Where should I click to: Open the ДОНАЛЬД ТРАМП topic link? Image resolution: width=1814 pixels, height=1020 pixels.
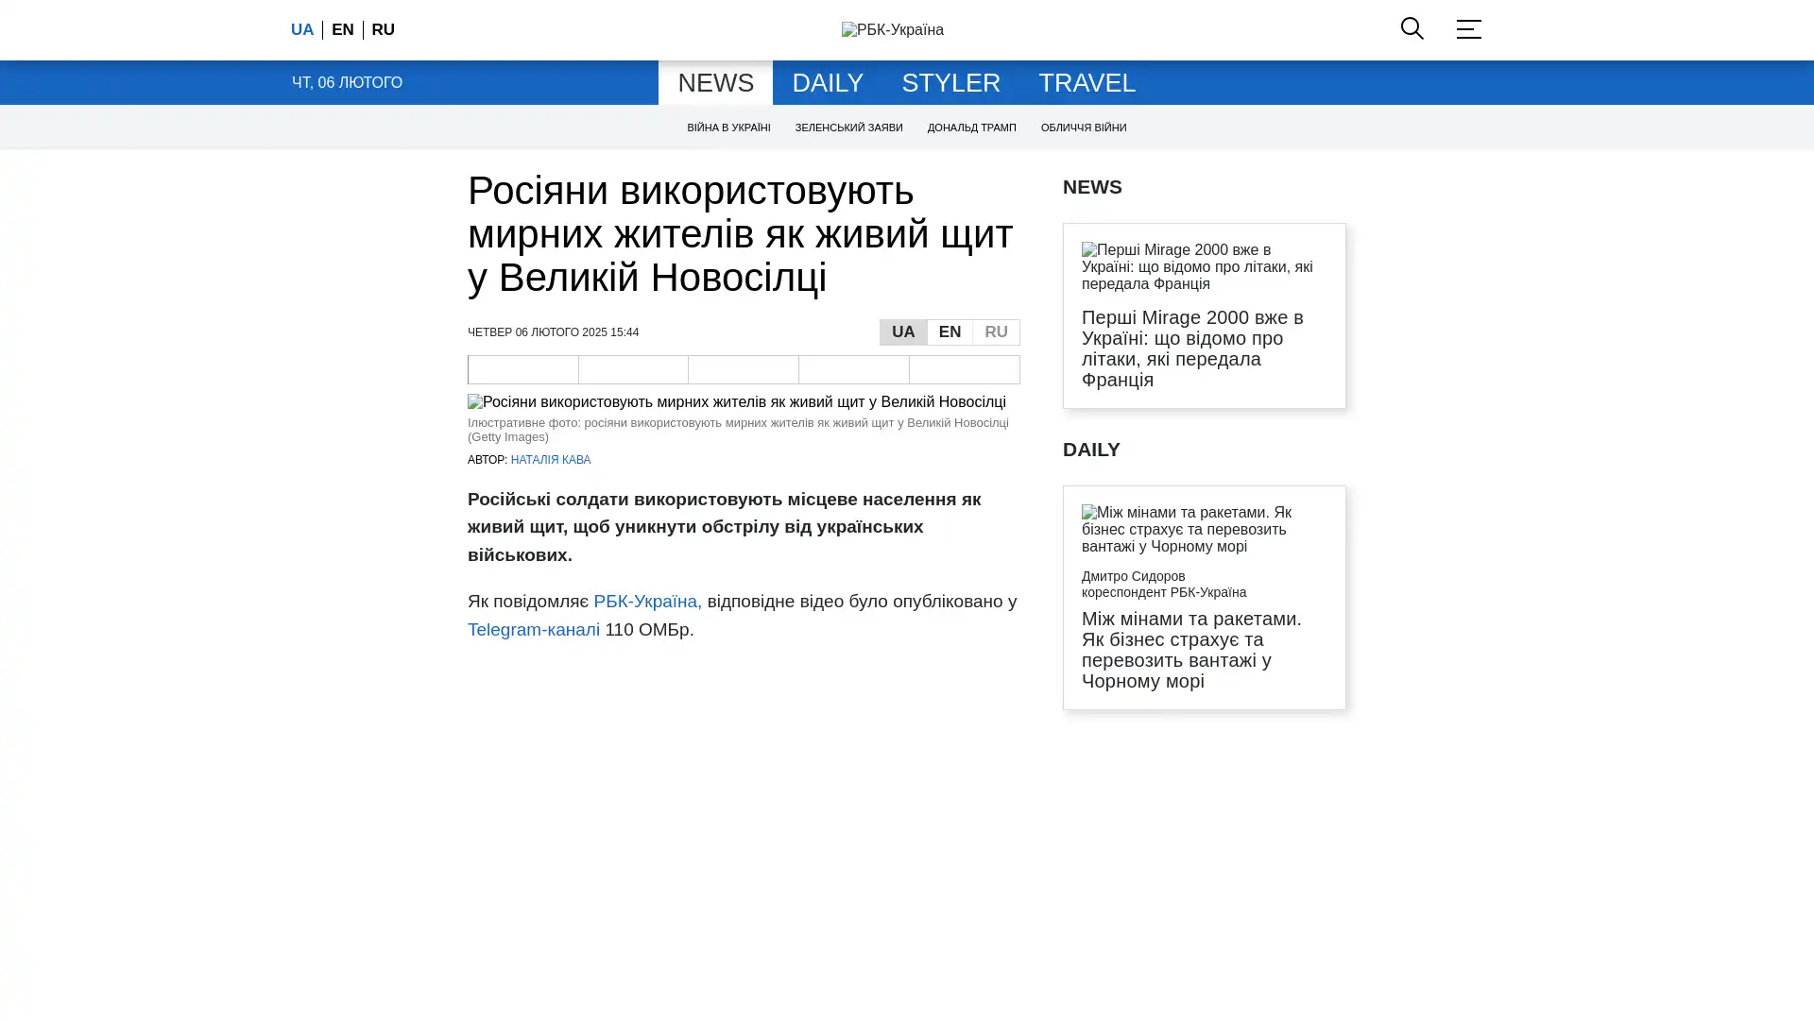(971, 127)
